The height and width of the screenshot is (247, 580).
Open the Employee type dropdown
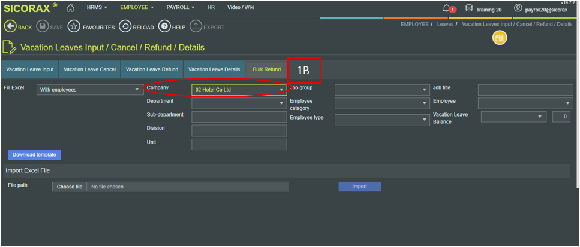[383, 120]
